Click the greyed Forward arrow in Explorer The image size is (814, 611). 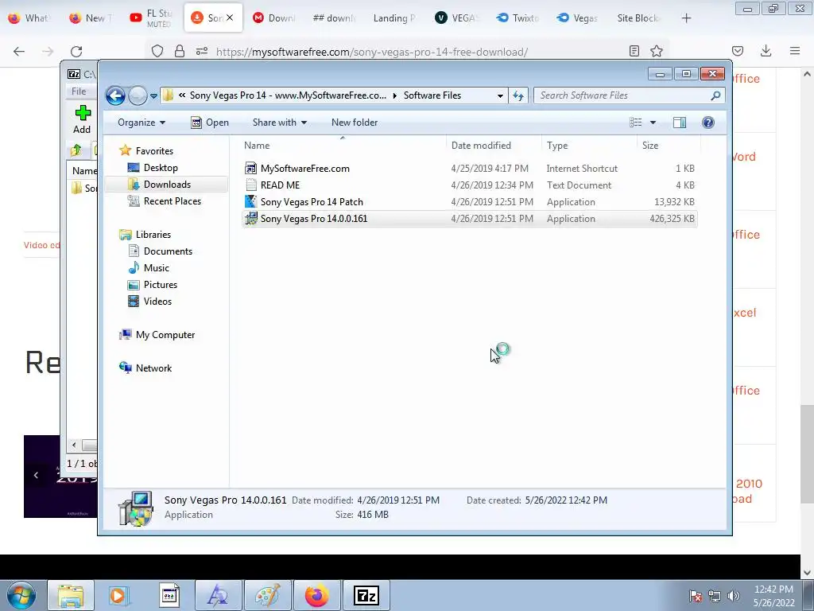pyautogui.click(x=138, y=95)
